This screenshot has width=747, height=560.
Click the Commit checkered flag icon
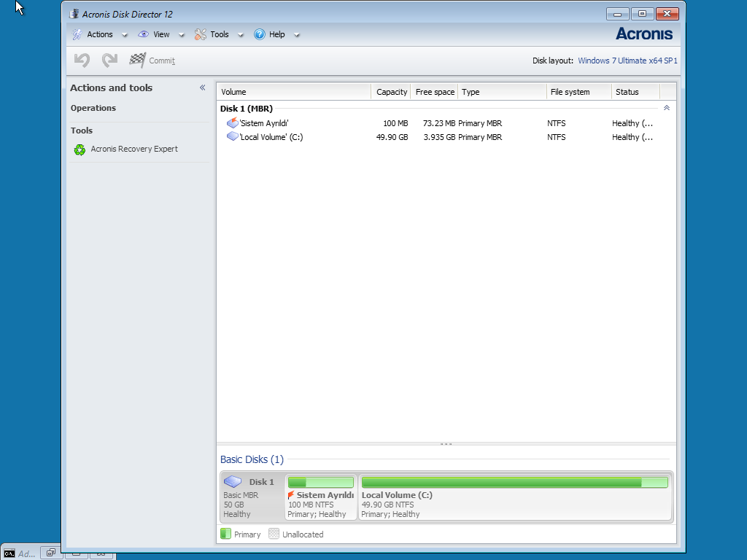137,60
